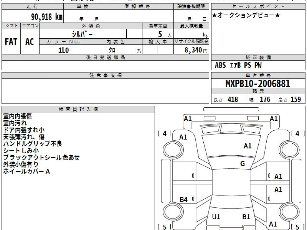Select the inspector note ホイールカバー A
The image size is (307, 230).
[x=26, y=171]
